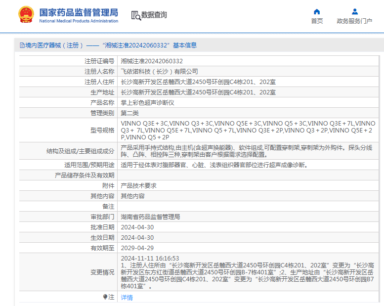Screen dimensions: 384x306
Task: Open 政务服务门户 text label
Action: pos(354,21)
